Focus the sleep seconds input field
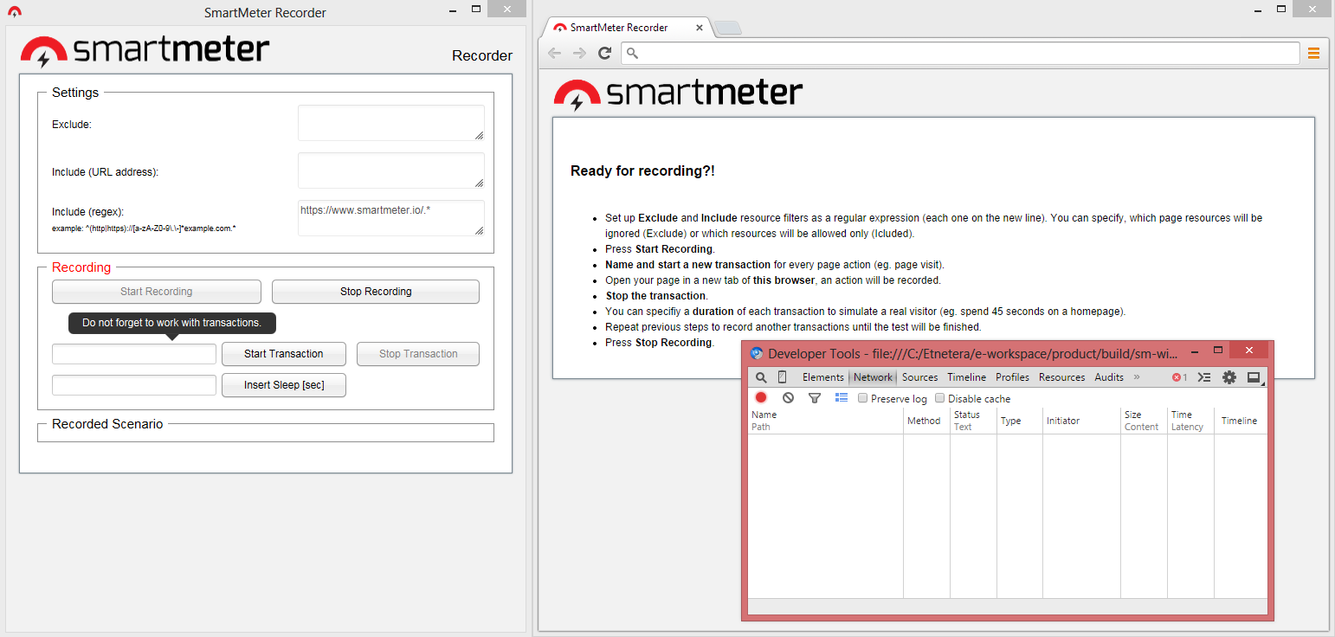1335x637 pixels. pyautogui.click(x=134, y=385)
